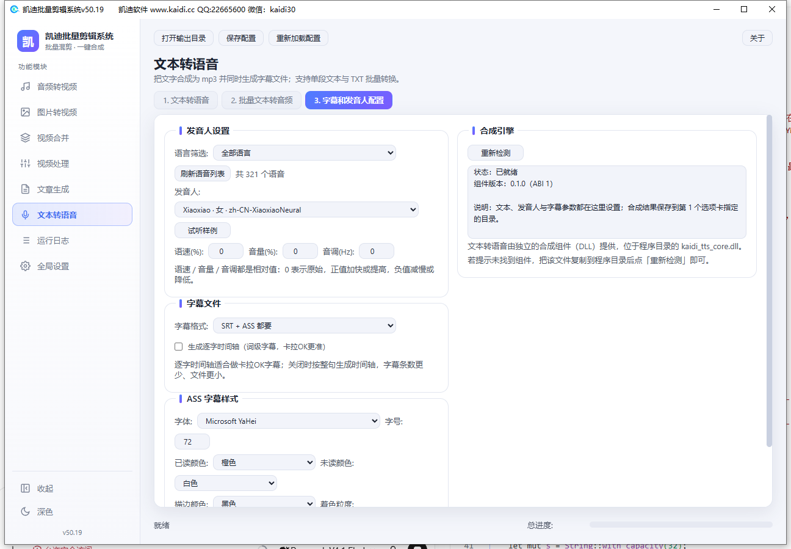The height and width of the screenshot is (549, 791).
Task: Click the 打开输出目录 button
Action: coord(184,38)
